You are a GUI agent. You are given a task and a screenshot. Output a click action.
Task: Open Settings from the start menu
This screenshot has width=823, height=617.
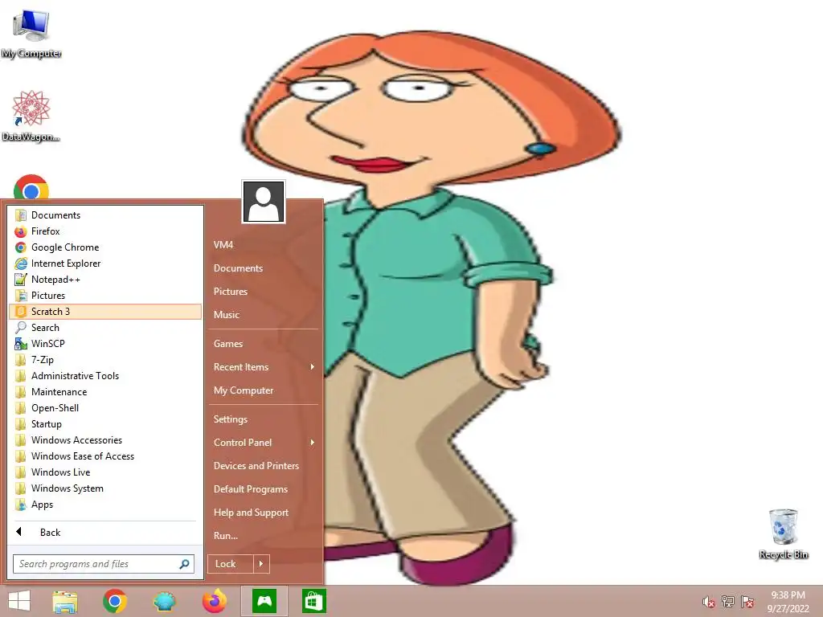point(264,419)
